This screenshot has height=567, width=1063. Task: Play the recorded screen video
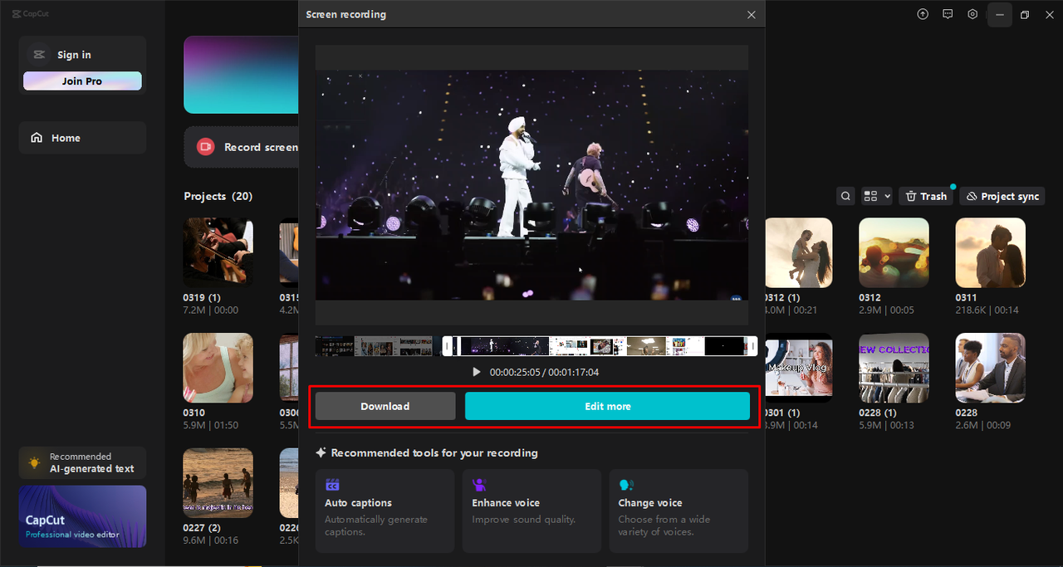(476, 372)
